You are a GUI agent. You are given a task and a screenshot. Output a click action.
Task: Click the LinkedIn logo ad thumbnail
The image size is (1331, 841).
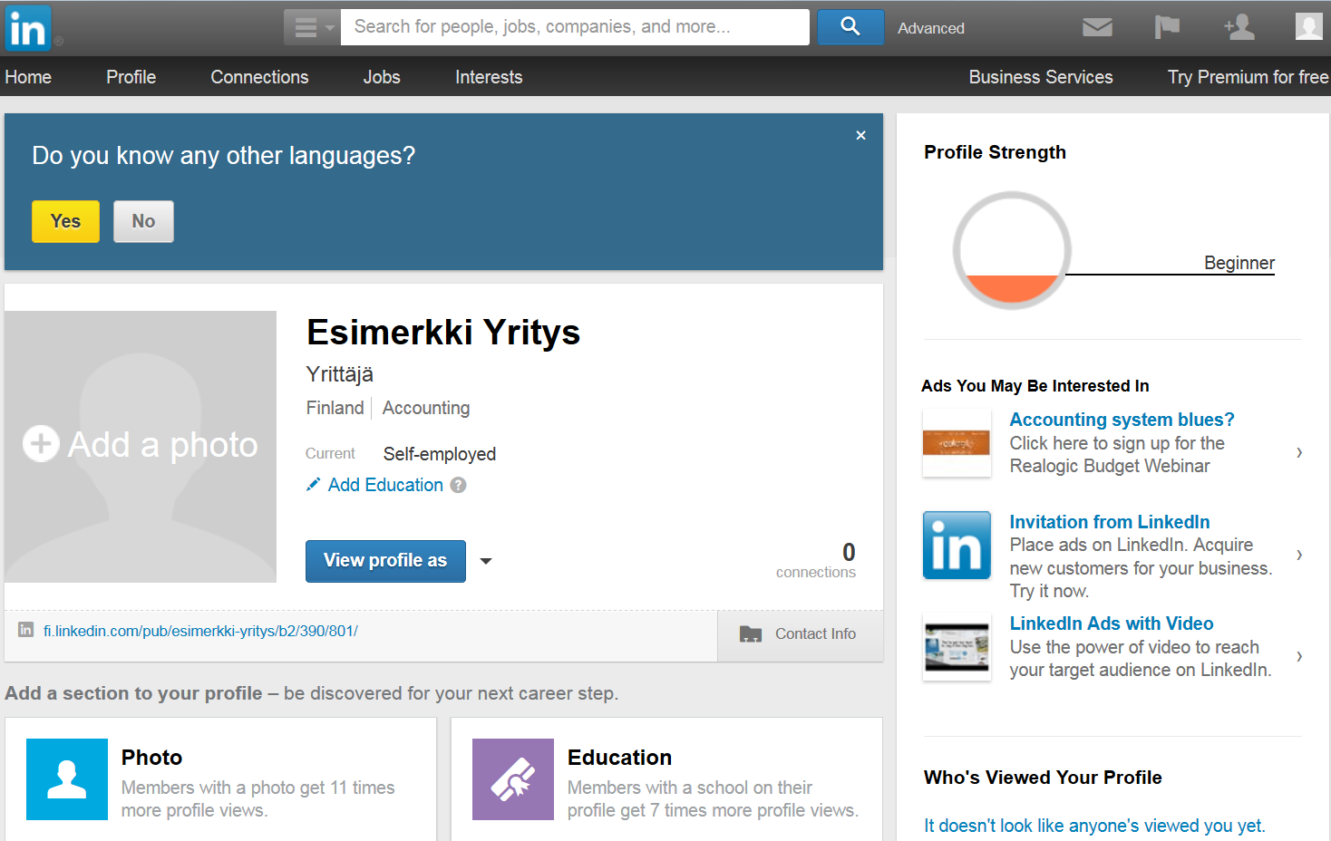[957, 545]
